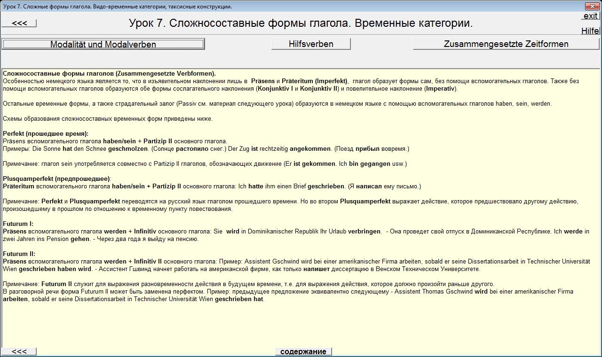Click the bottom-left back arrows button
Image resolution: width=602 pixels, height=357 pixels.
coord(19,351)
